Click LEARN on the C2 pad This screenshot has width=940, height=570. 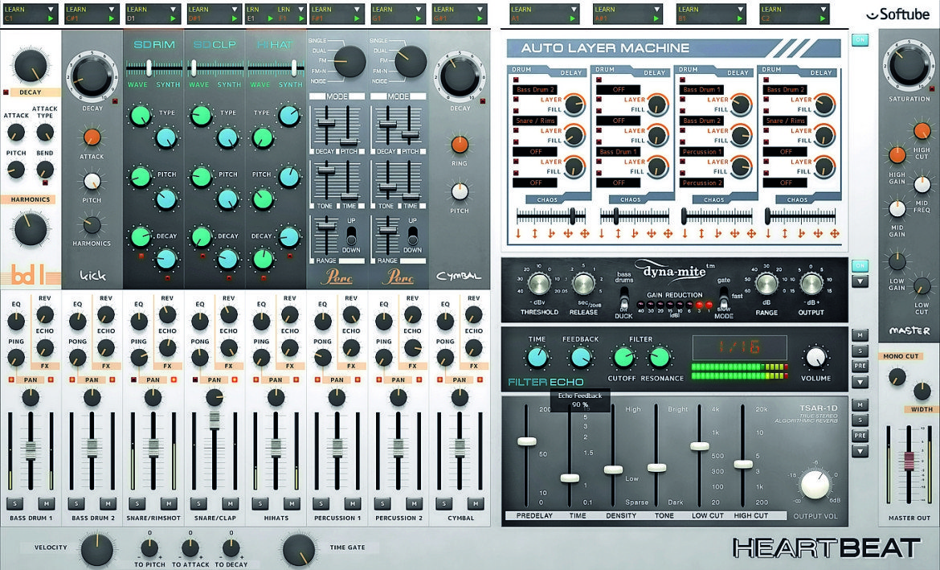771,10
